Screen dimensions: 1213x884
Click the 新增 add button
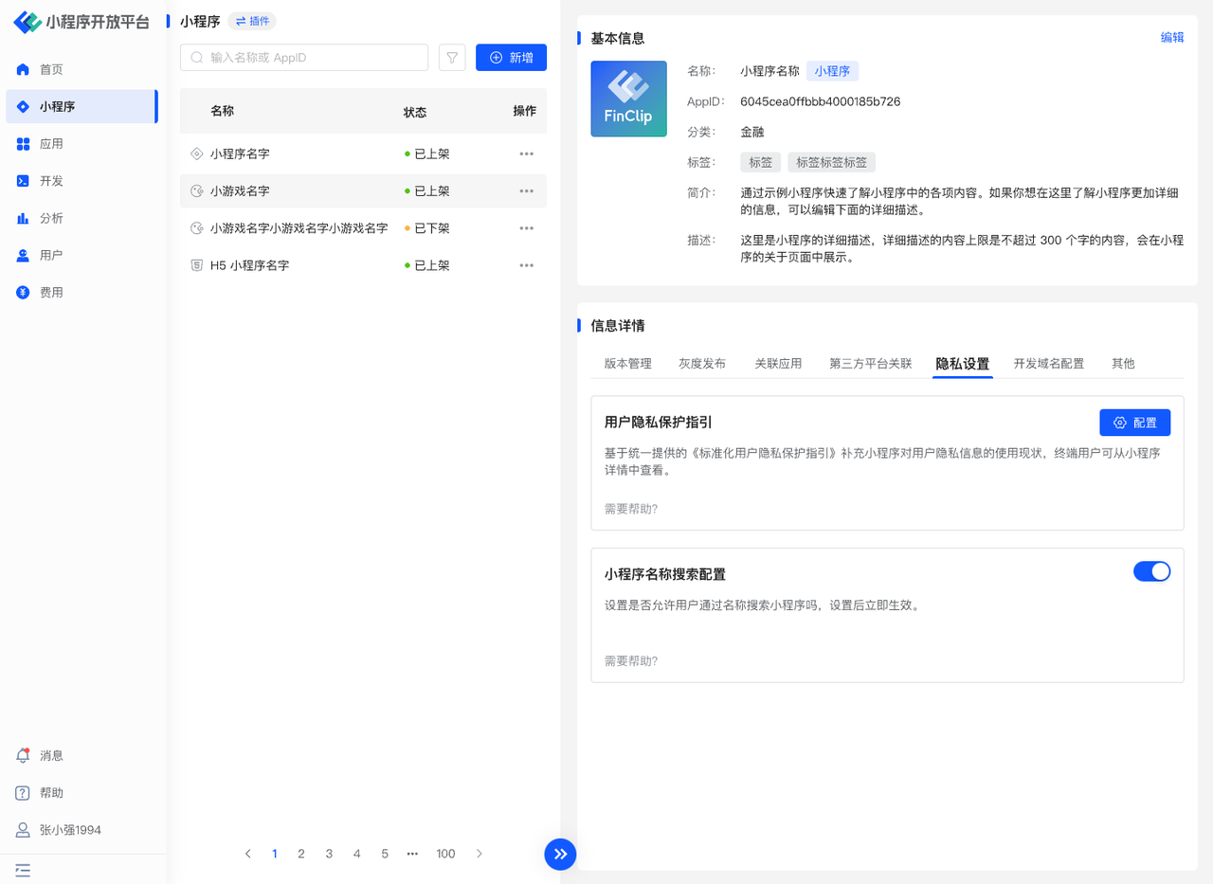511,58
